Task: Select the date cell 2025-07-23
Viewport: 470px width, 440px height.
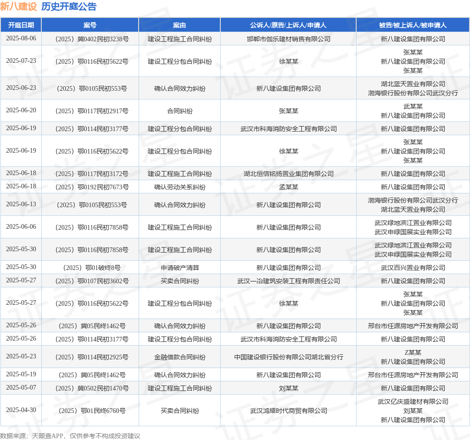Action: 21,61
